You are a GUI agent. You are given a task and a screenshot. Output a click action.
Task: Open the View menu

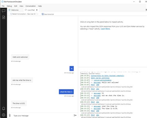pyautogui.click(x=21, y=6)
